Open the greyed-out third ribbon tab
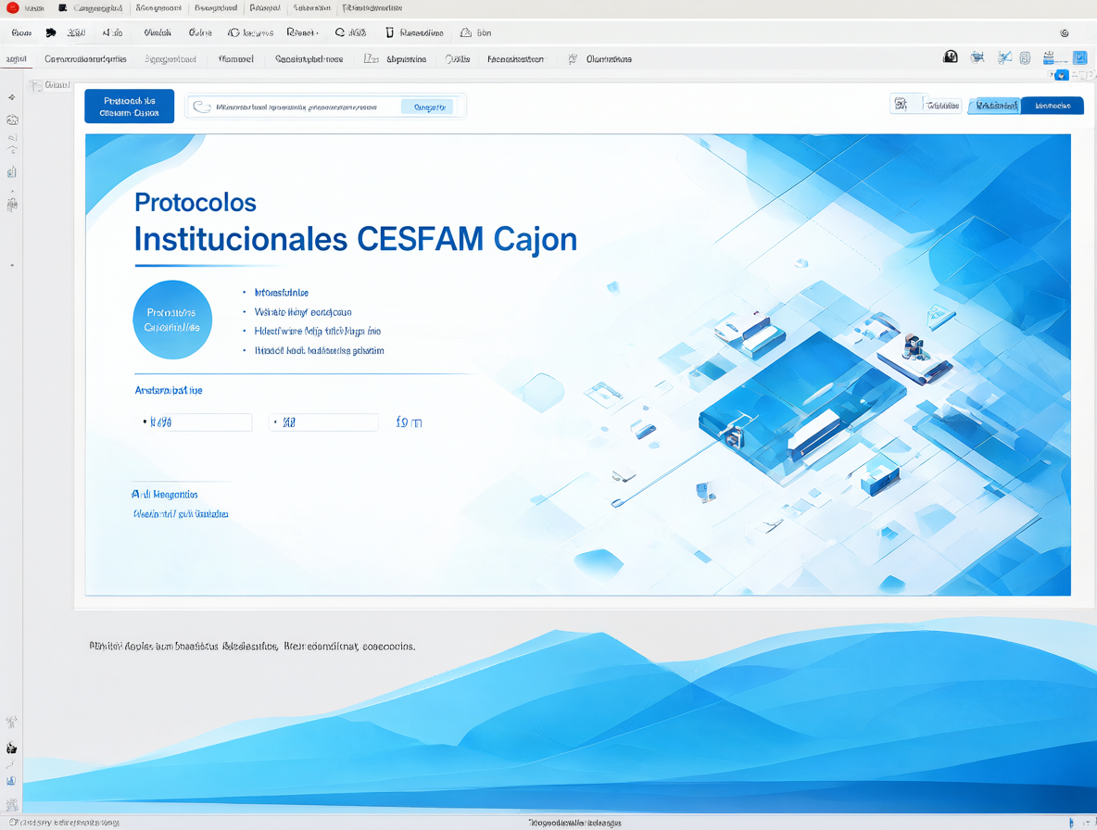1097x830 pixels. coord(170,59)
